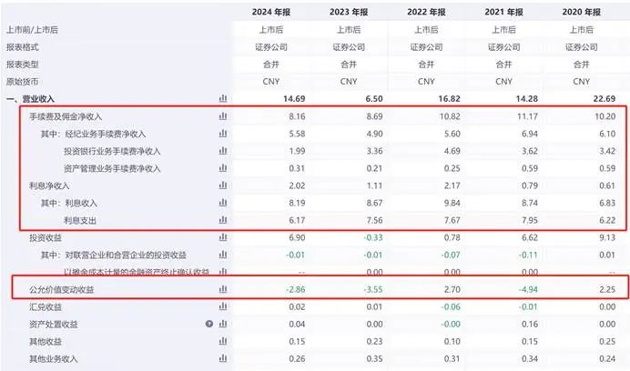Click 2021 手续费及佣金净收入 value 11.17
630x371 pixels.
528,116
